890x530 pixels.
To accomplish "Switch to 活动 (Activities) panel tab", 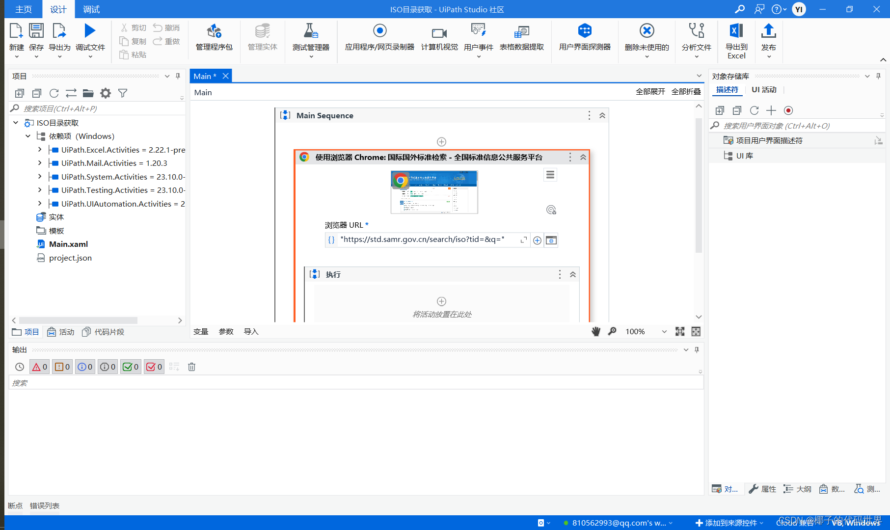I will [x=61, y=332].
